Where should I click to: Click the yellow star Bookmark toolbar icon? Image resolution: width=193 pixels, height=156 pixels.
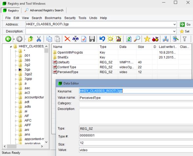[x=147, y=39]
